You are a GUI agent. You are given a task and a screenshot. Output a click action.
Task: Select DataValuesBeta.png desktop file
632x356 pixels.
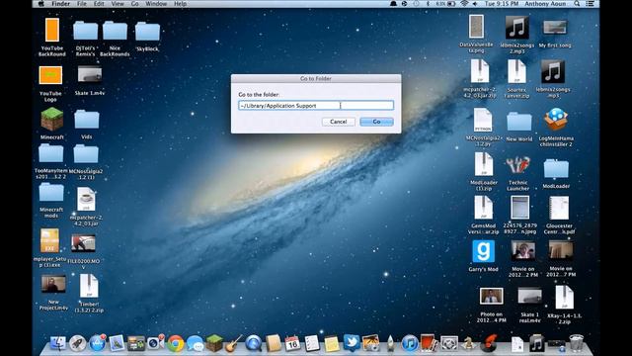pos(476,27)
